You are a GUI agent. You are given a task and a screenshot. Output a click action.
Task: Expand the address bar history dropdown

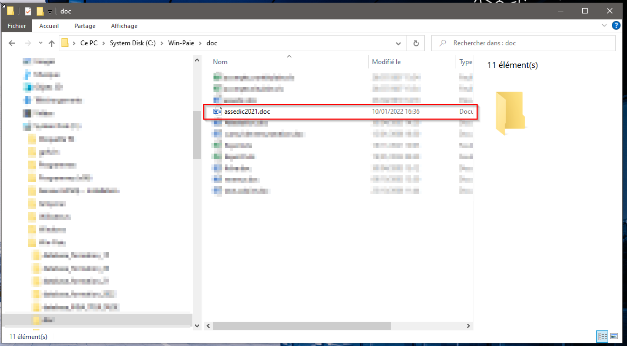(398, 43)
